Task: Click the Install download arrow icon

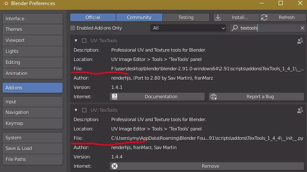Action: (x=218, y=17)
